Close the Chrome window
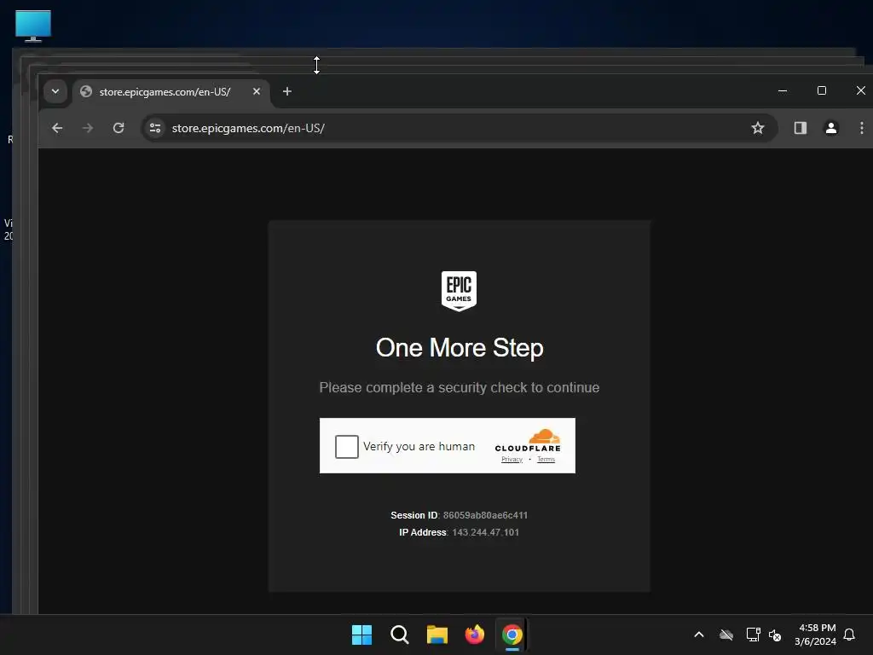Viewport: 873px width, 655px height. coord(861,90)
